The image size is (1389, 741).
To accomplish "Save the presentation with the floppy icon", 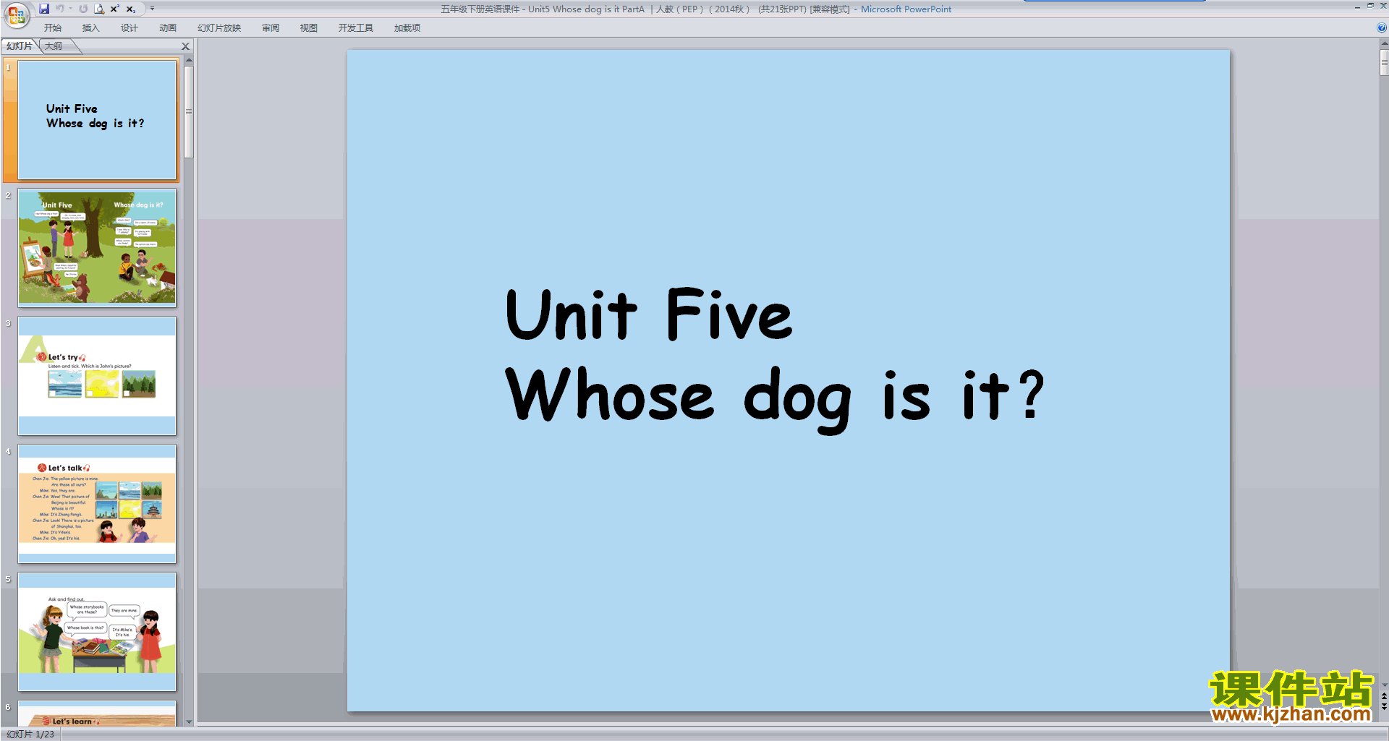I will 44,9.
